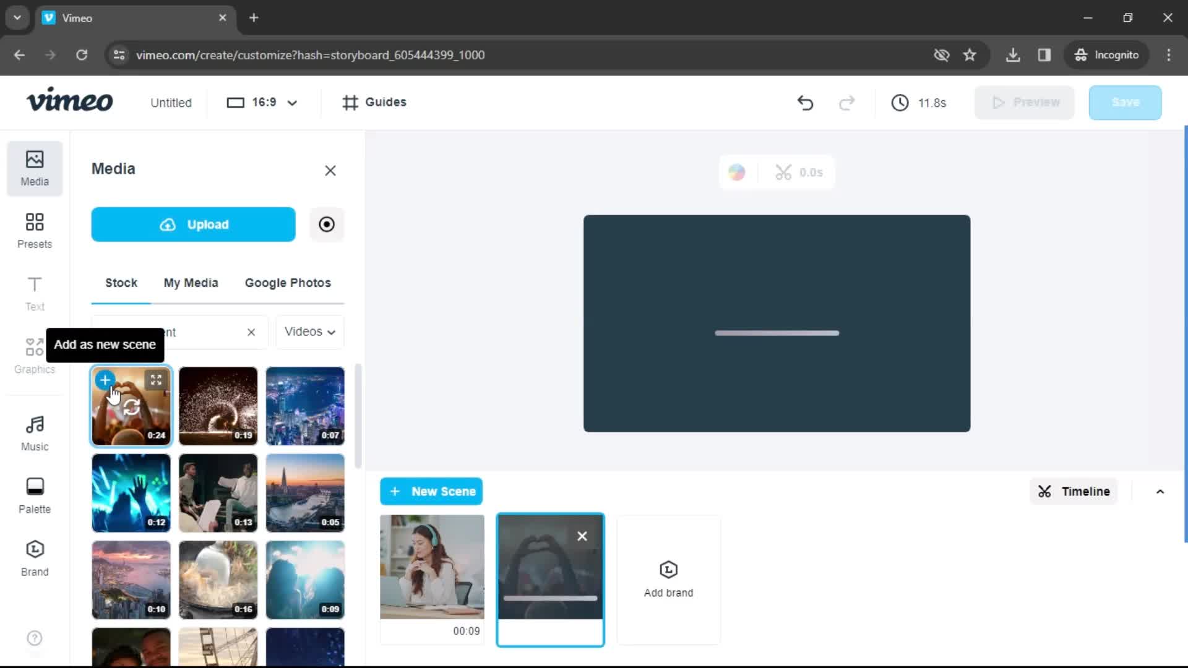The height and width of the screenshot is (668, 1188).
Task: Click the Vimeo logo
Action: tap(70, 100)
